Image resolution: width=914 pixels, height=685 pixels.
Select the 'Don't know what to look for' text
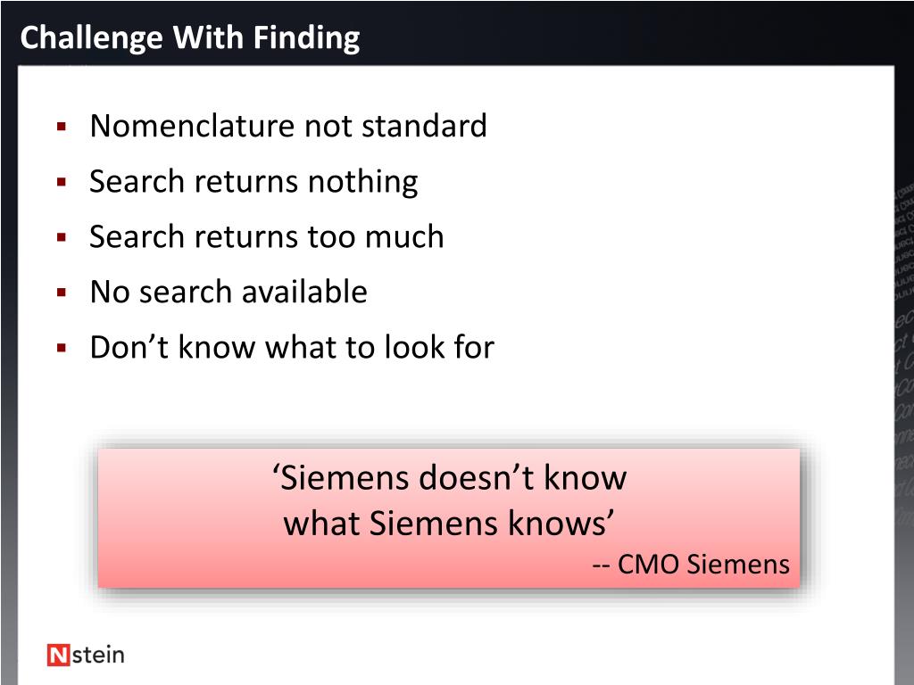click(292, 347)
